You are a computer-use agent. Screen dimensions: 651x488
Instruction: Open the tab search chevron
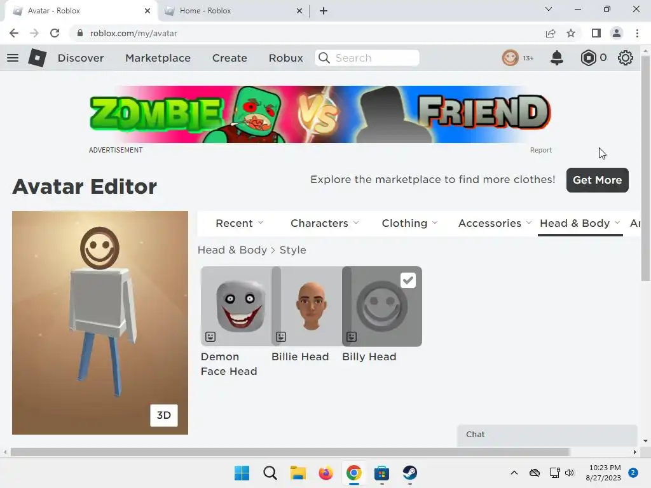coord(549,9)
